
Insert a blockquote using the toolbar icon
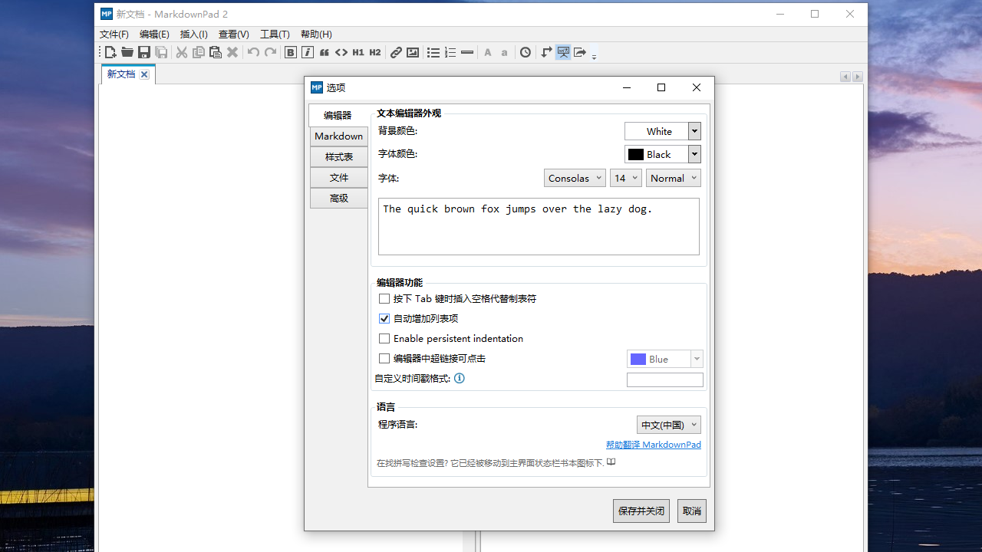tap(324, 52)
